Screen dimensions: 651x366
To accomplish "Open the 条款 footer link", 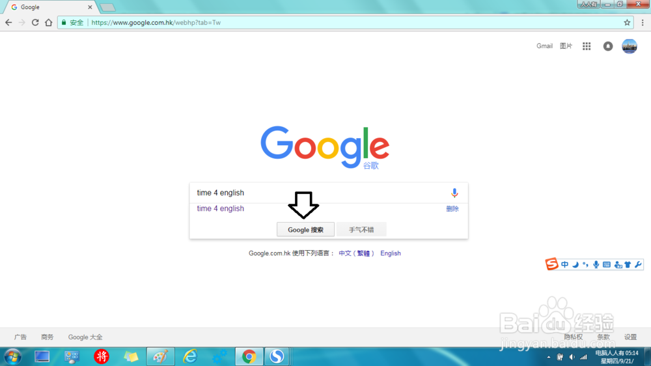I will (x=603, y=337).
